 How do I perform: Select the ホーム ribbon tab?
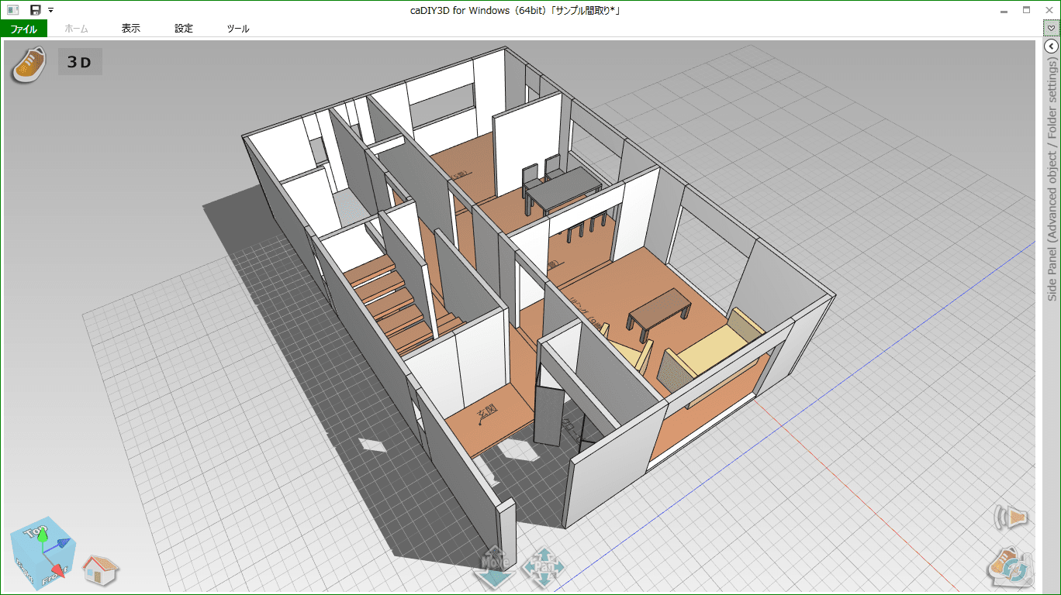[x=76, y=29]
